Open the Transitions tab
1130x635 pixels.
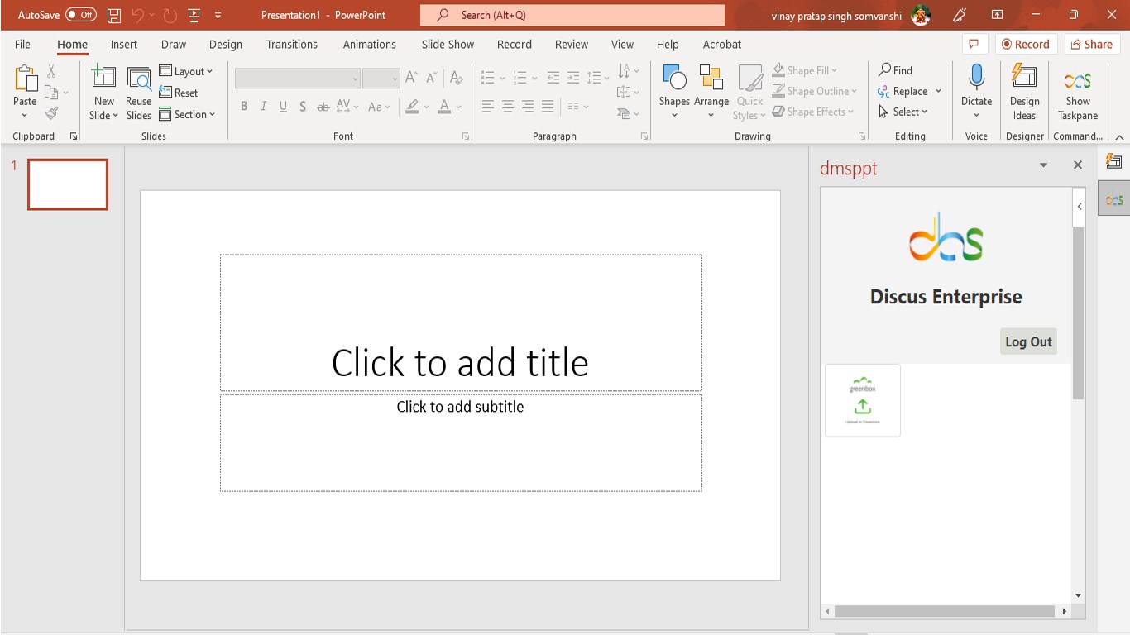coord(291,45)
